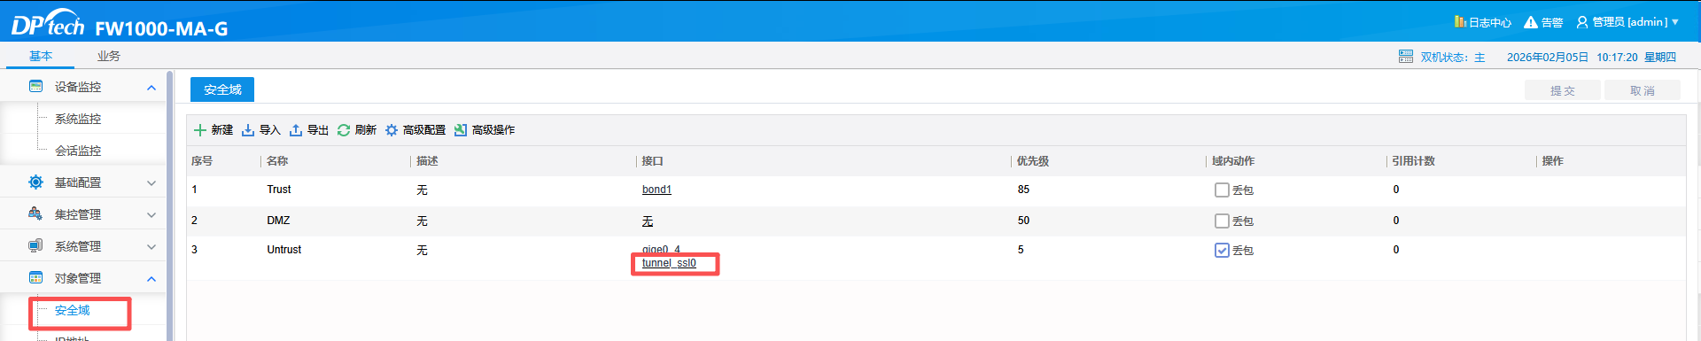1701x341 pixels.
Task: Click the 集控管理 sidebar icon
Action: 36,214
